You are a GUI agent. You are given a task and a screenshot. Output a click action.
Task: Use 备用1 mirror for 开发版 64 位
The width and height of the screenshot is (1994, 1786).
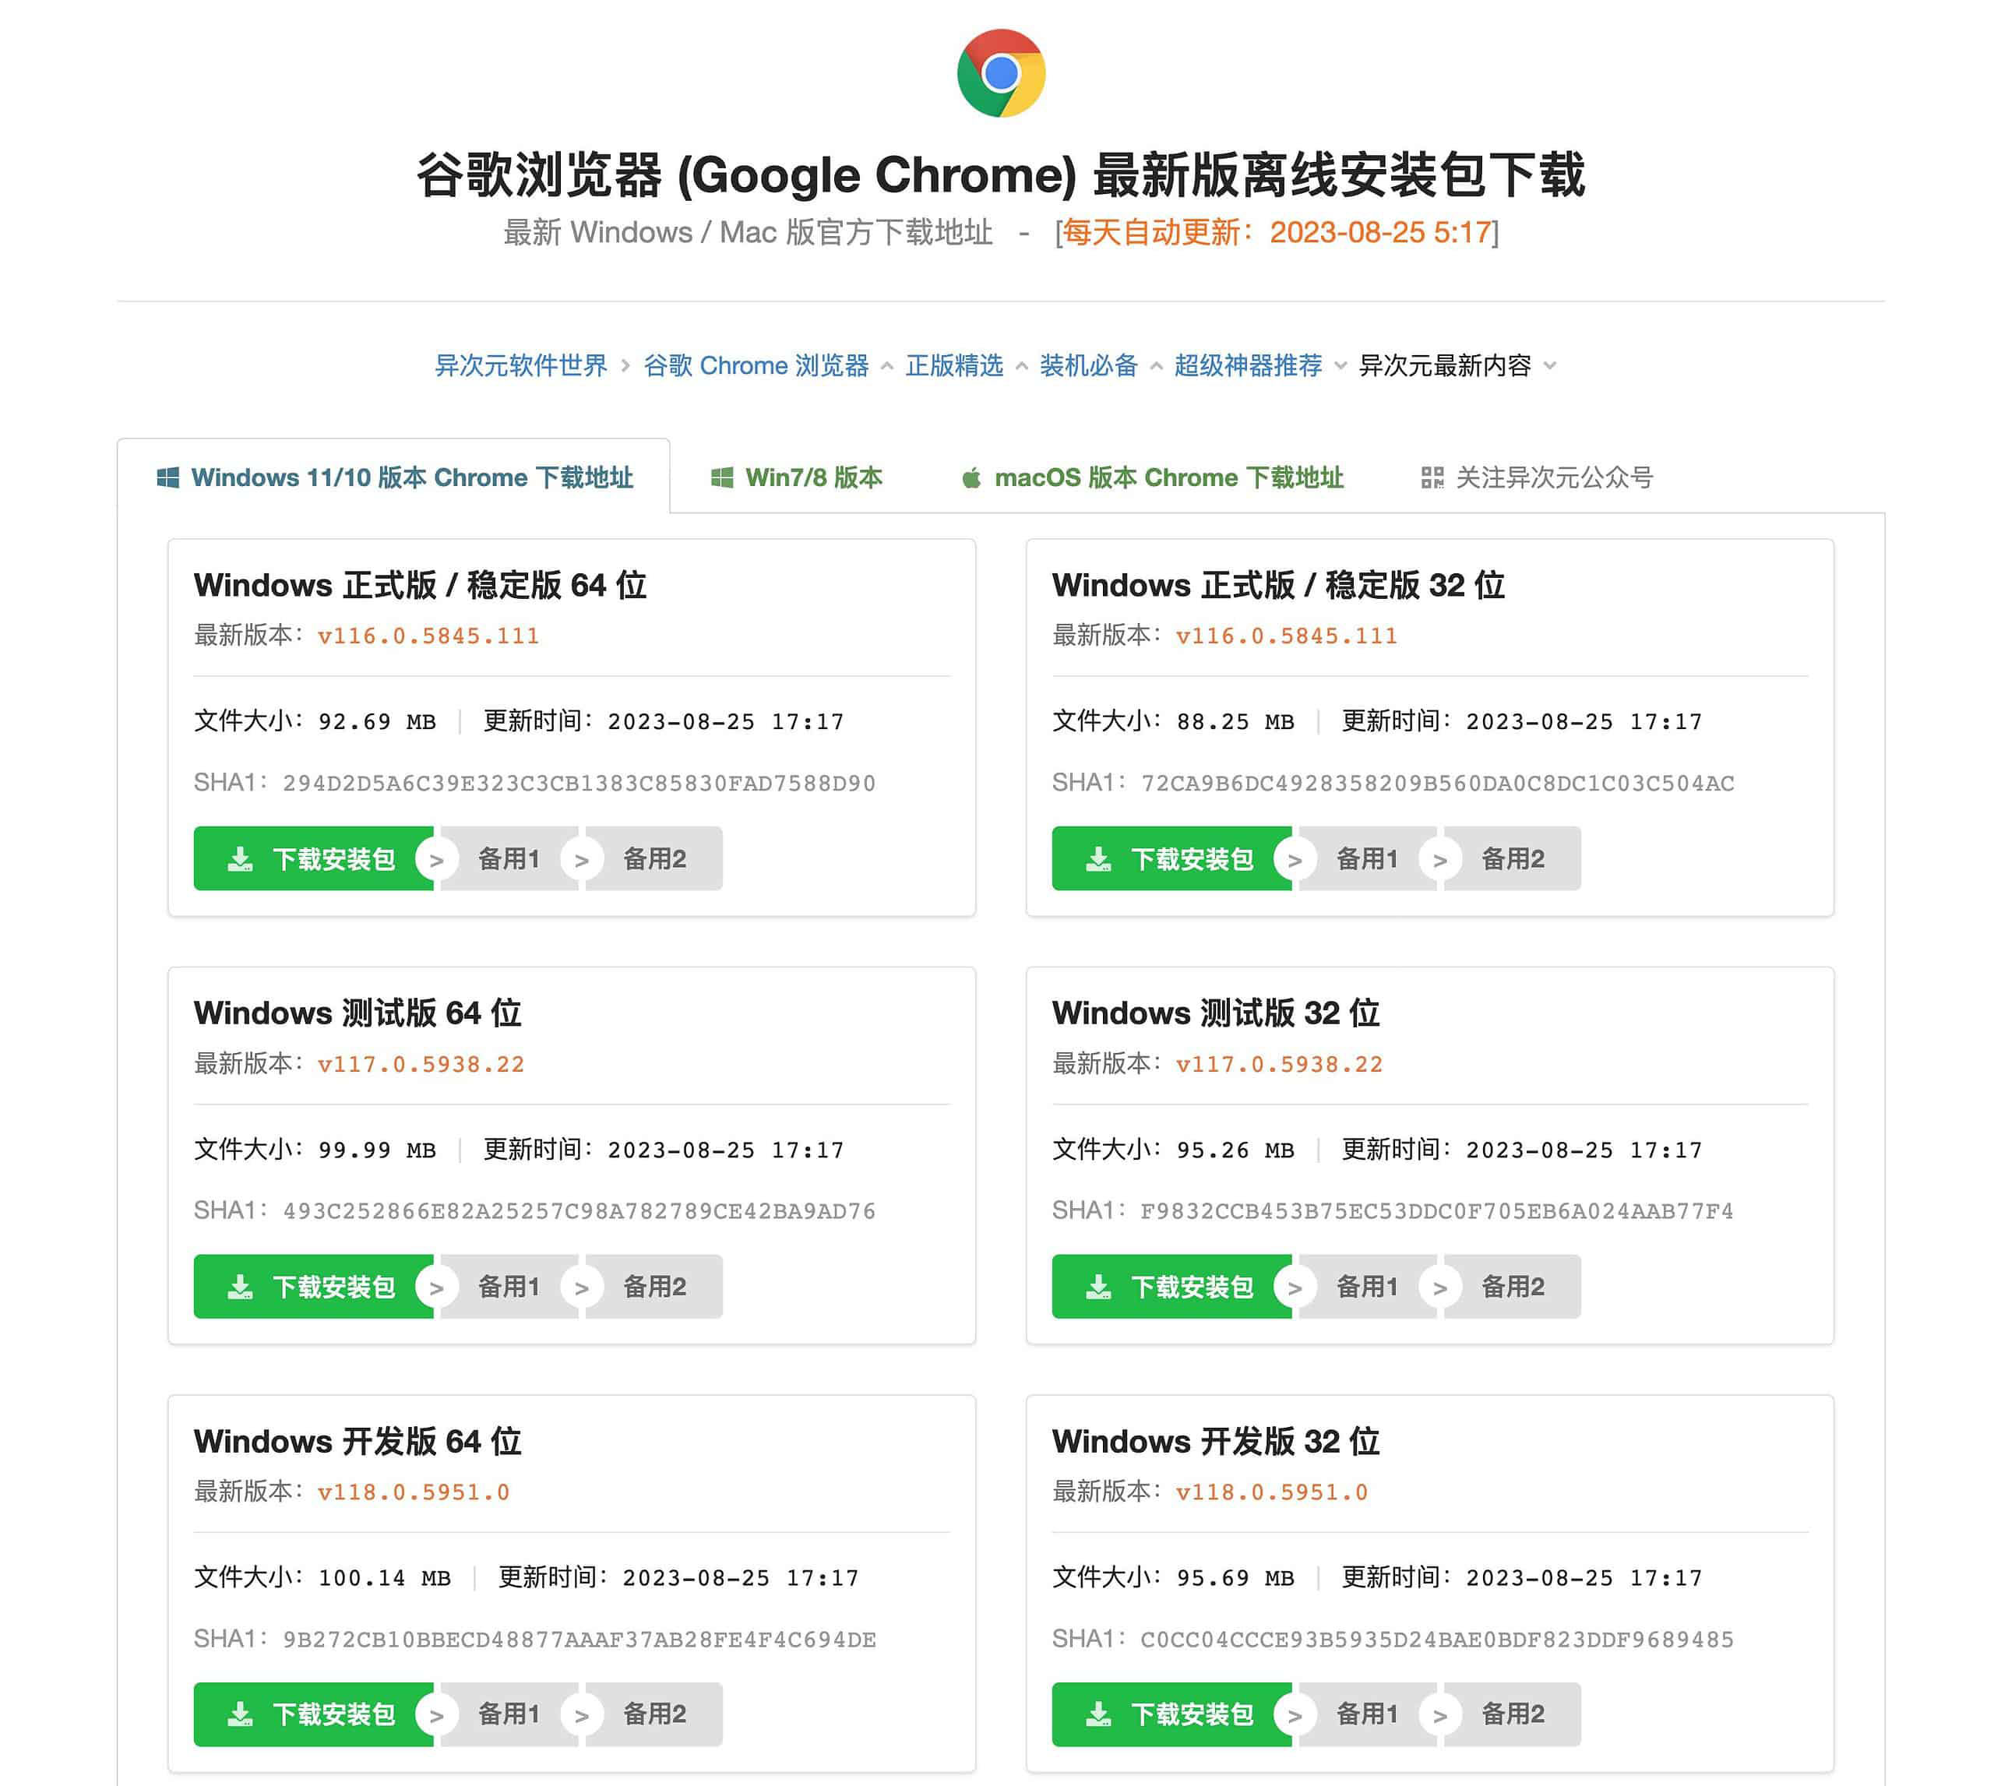pyautogui.click(x=509, y=1714)
